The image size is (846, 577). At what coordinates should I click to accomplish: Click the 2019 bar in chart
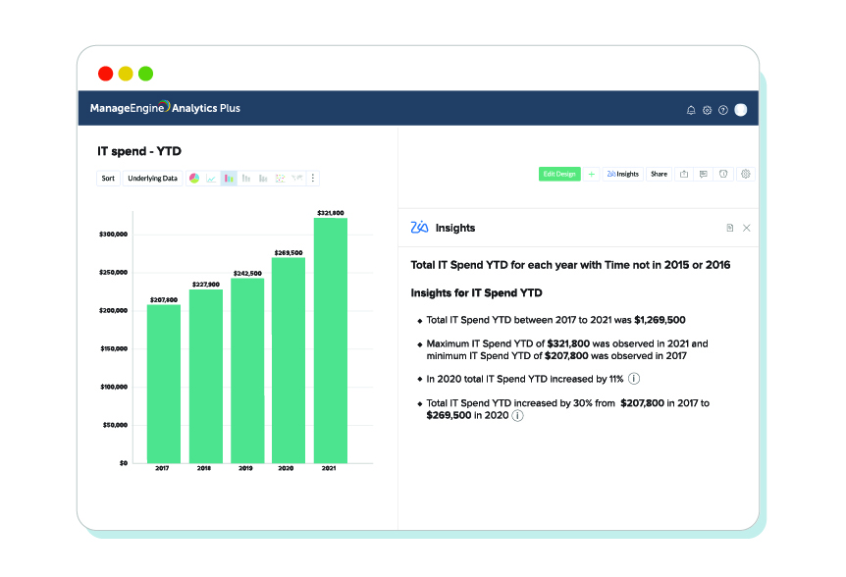pyautogui.click(x=247, y=371)
